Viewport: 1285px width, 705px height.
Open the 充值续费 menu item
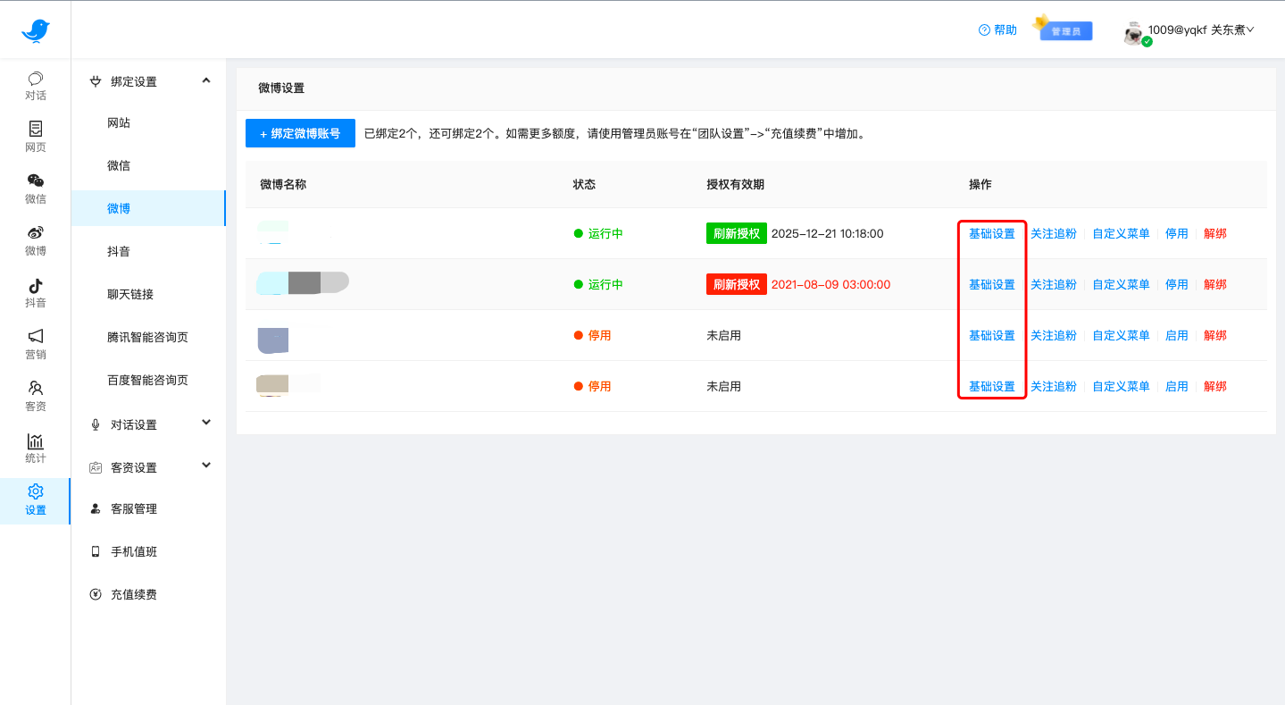(x=132, y=593)
